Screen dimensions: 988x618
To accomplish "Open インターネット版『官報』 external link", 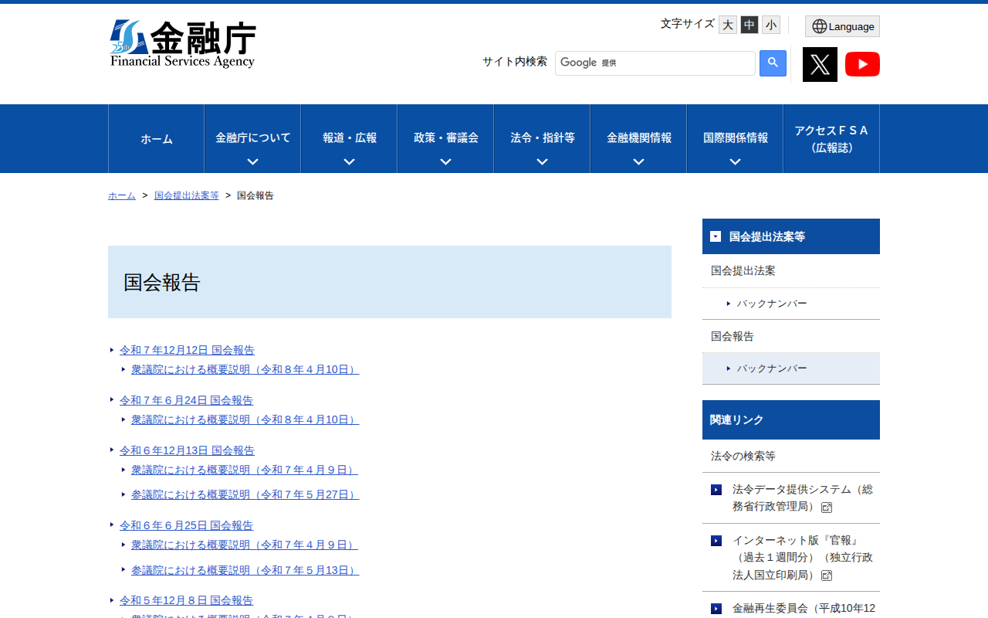I will [x=802, y=558].
